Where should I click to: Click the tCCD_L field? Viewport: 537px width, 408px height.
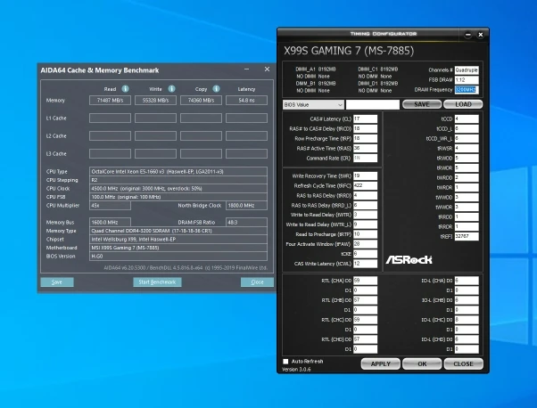click(x=467, y=129)
